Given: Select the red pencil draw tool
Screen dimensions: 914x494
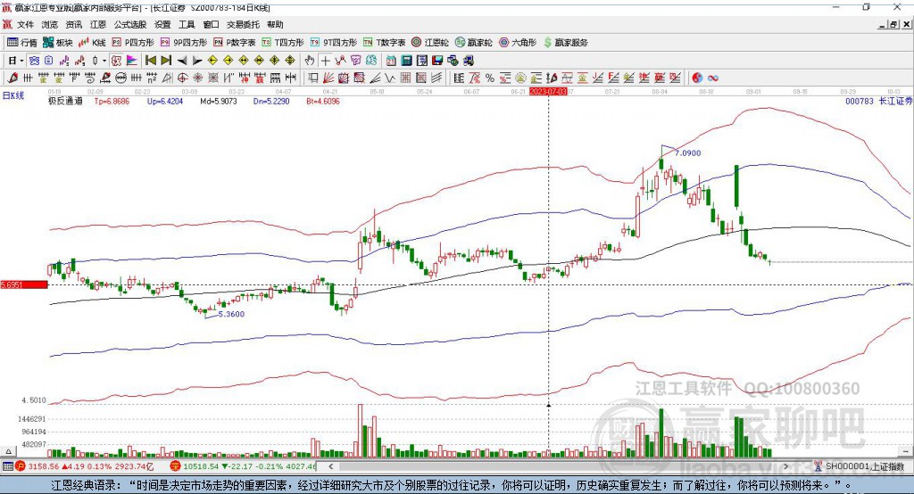Looking at the screenshot, I should point(12,78).
